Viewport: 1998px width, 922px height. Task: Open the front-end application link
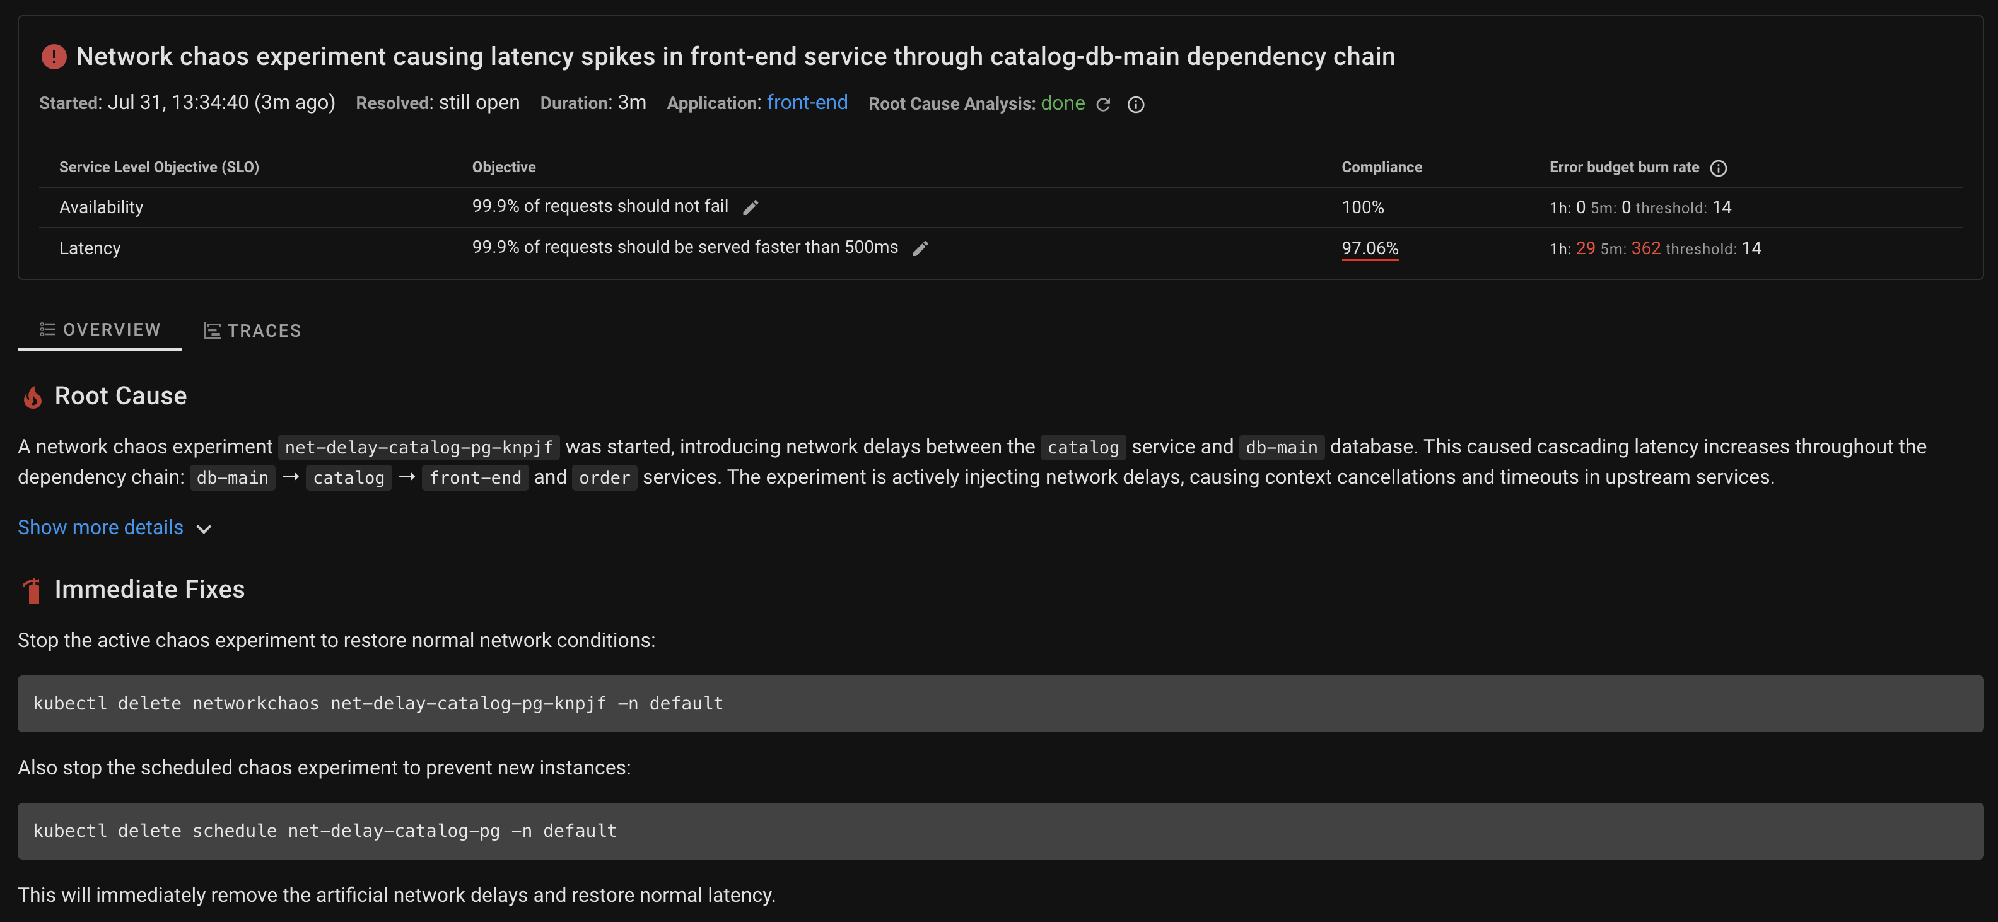tap(807, 103)
